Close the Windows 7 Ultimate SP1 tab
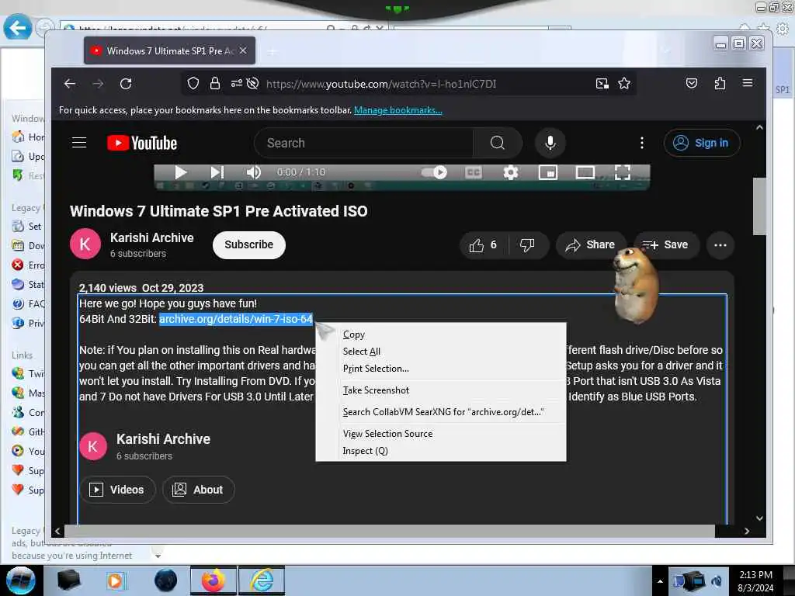Screen dimensions: 795x596 pos(243,50)
